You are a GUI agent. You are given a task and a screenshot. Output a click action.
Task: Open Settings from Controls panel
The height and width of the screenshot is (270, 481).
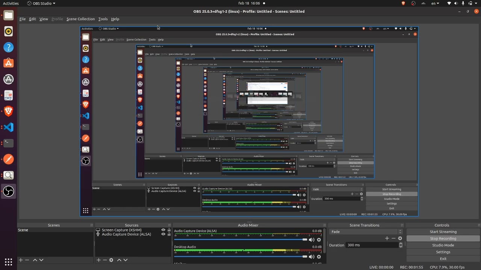click(x=443, y=252)
